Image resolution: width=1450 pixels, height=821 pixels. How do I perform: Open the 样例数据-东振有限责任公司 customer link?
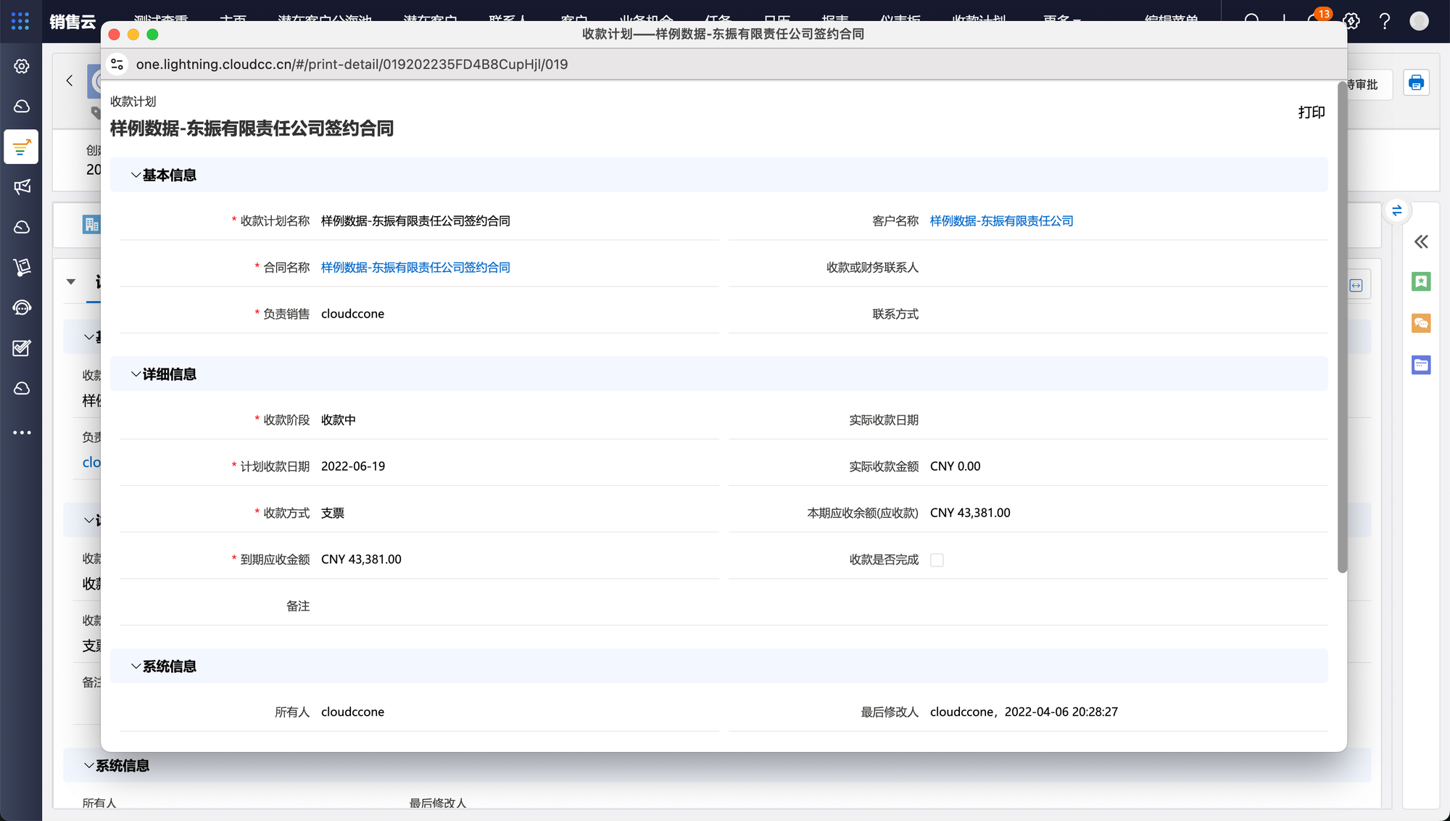coord(1001,221)
